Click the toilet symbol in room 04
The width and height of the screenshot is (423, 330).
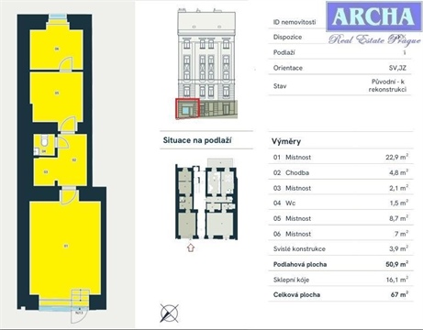coord(44,141)
